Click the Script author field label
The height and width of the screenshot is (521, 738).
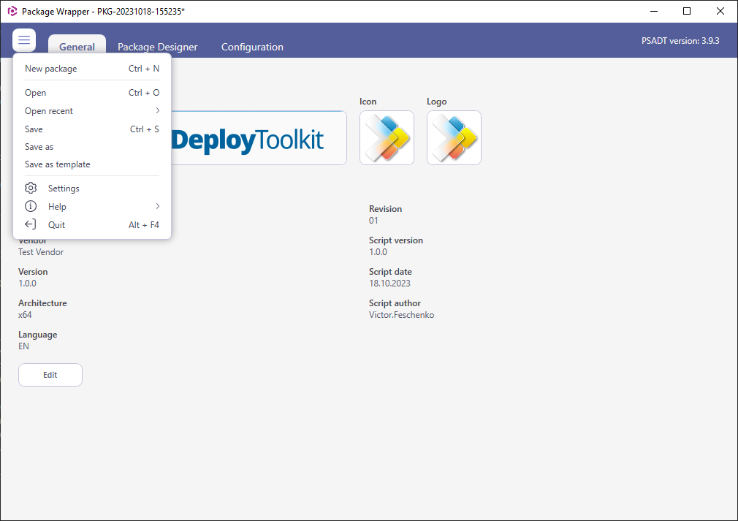(x=395, y=303)
